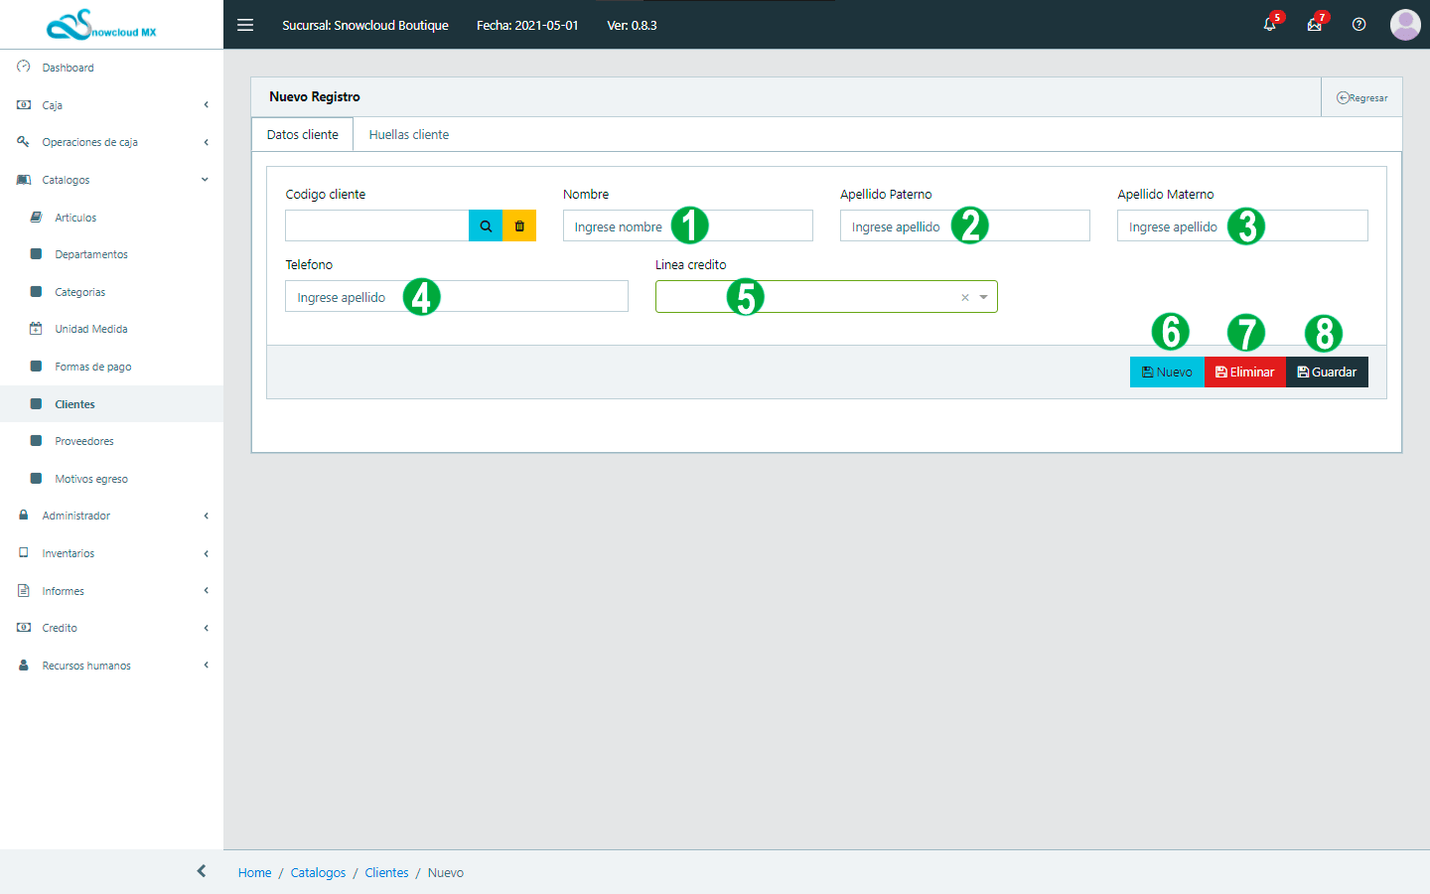Click the hamburger menu icon

tap(245, 25)
